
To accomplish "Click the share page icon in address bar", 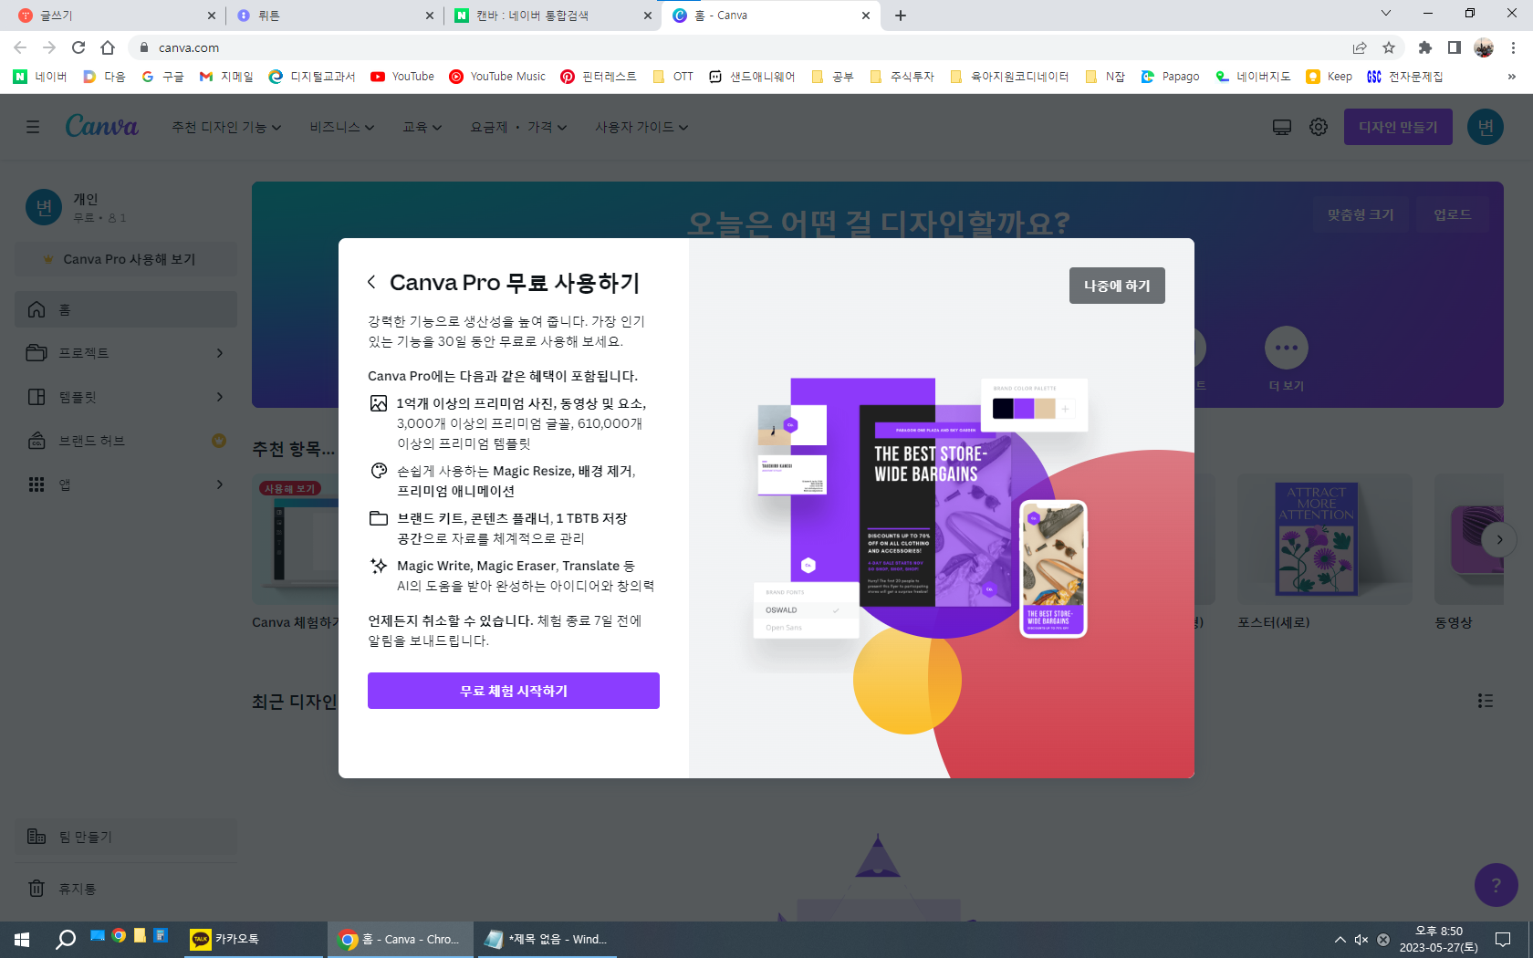I will tap(1360, 47).
